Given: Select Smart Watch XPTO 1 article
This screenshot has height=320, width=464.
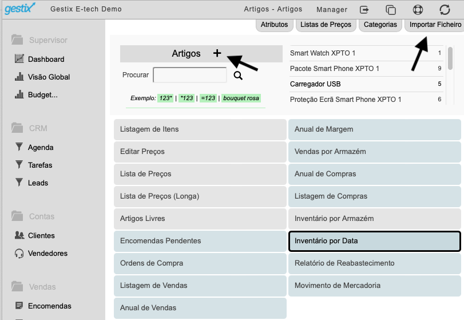Looking at the screenshot, I should pyautogui.click(x=366, y=53).
